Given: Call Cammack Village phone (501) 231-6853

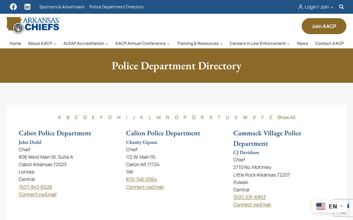Looking at the screenshot, I should (x=249, y=197).
